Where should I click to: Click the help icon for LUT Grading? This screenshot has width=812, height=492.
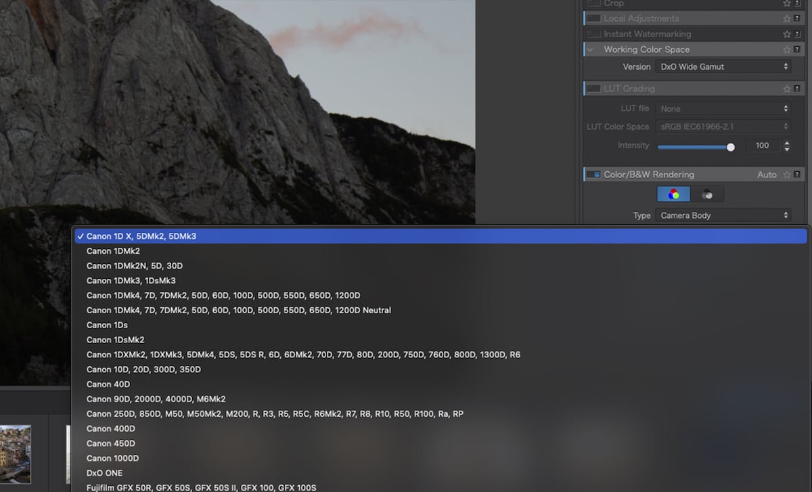click(797, 89)
